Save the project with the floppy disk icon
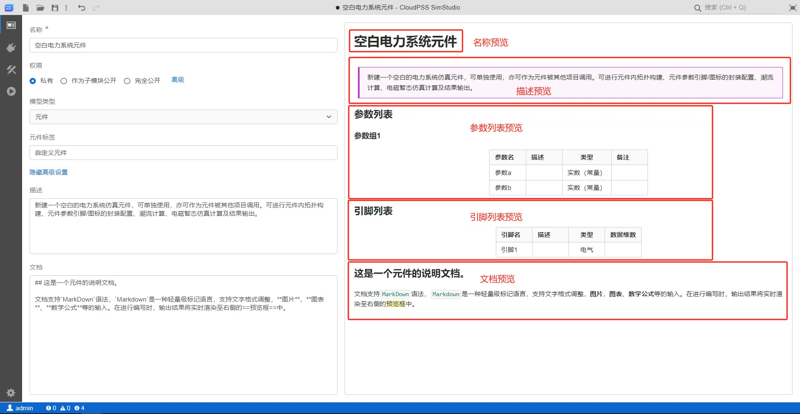Image resolution: width=800 pixels, height=414 pixels. pos(55,7)
